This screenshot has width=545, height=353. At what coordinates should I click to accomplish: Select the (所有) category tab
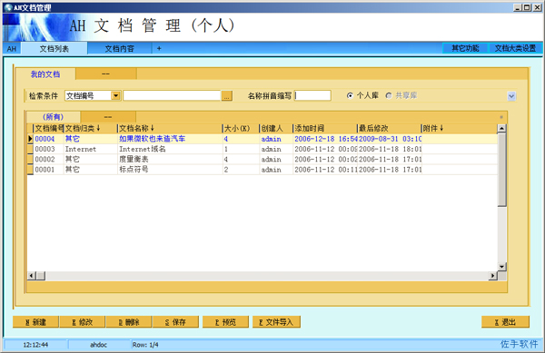(x=53, y=117)
